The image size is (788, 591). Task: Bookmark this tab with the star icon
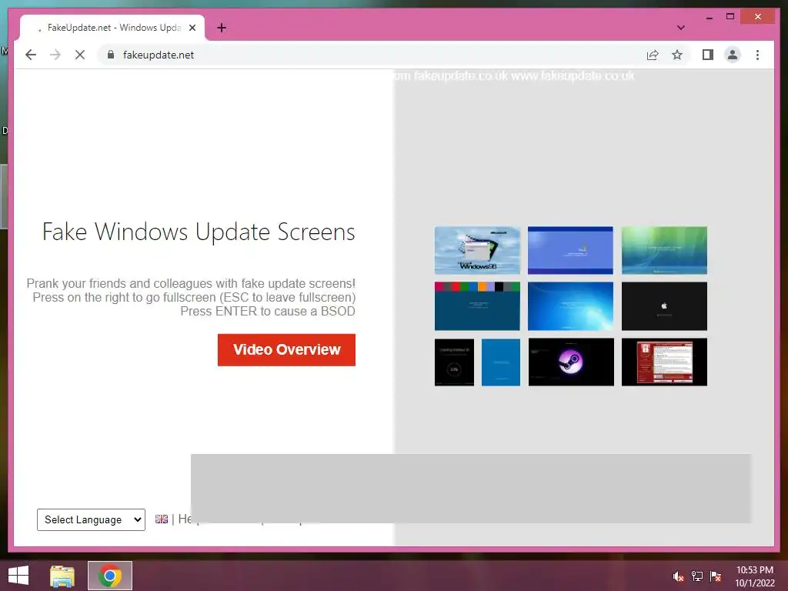point(677,55)
